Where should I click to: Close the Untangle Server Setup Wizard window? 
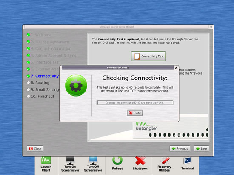pos(211,27)
